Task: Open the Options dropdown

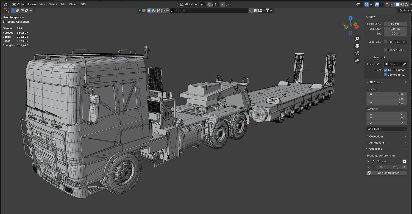Action: click(405, 10)
